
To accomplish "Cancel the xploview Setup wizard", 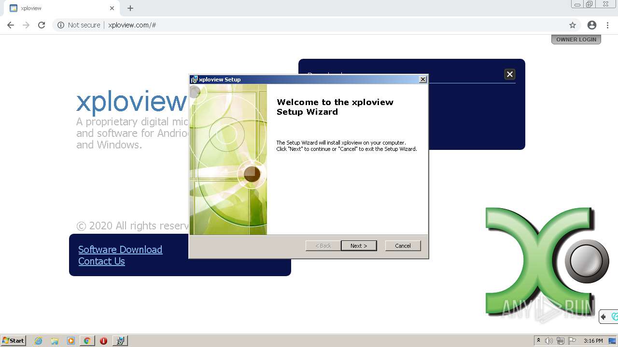I will [x=403, y=246].
